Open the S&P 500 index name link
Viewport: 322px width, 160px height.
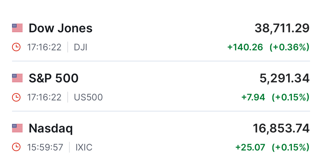(53, 78)
